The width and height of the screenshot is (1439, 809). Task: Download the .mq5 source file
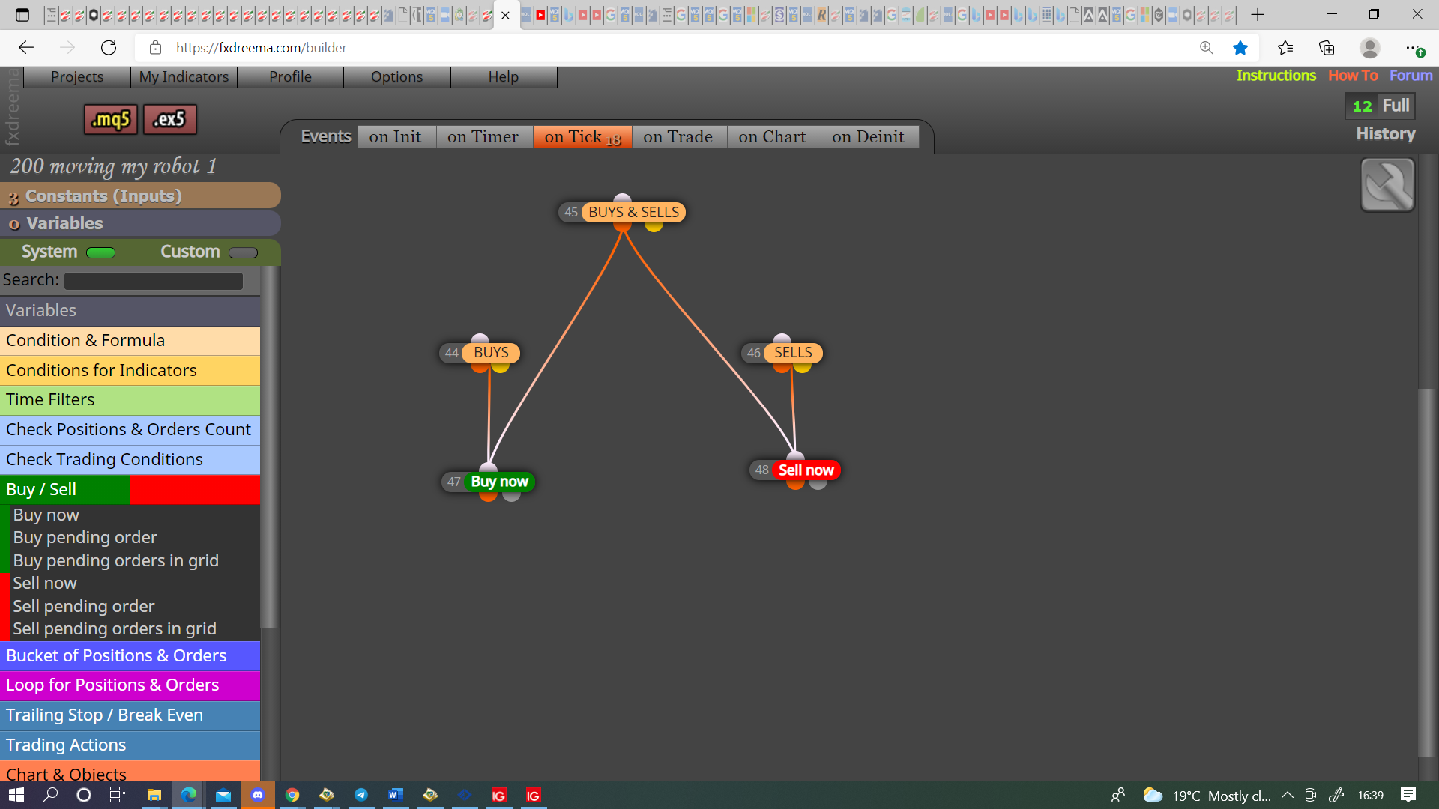(111, 119)
